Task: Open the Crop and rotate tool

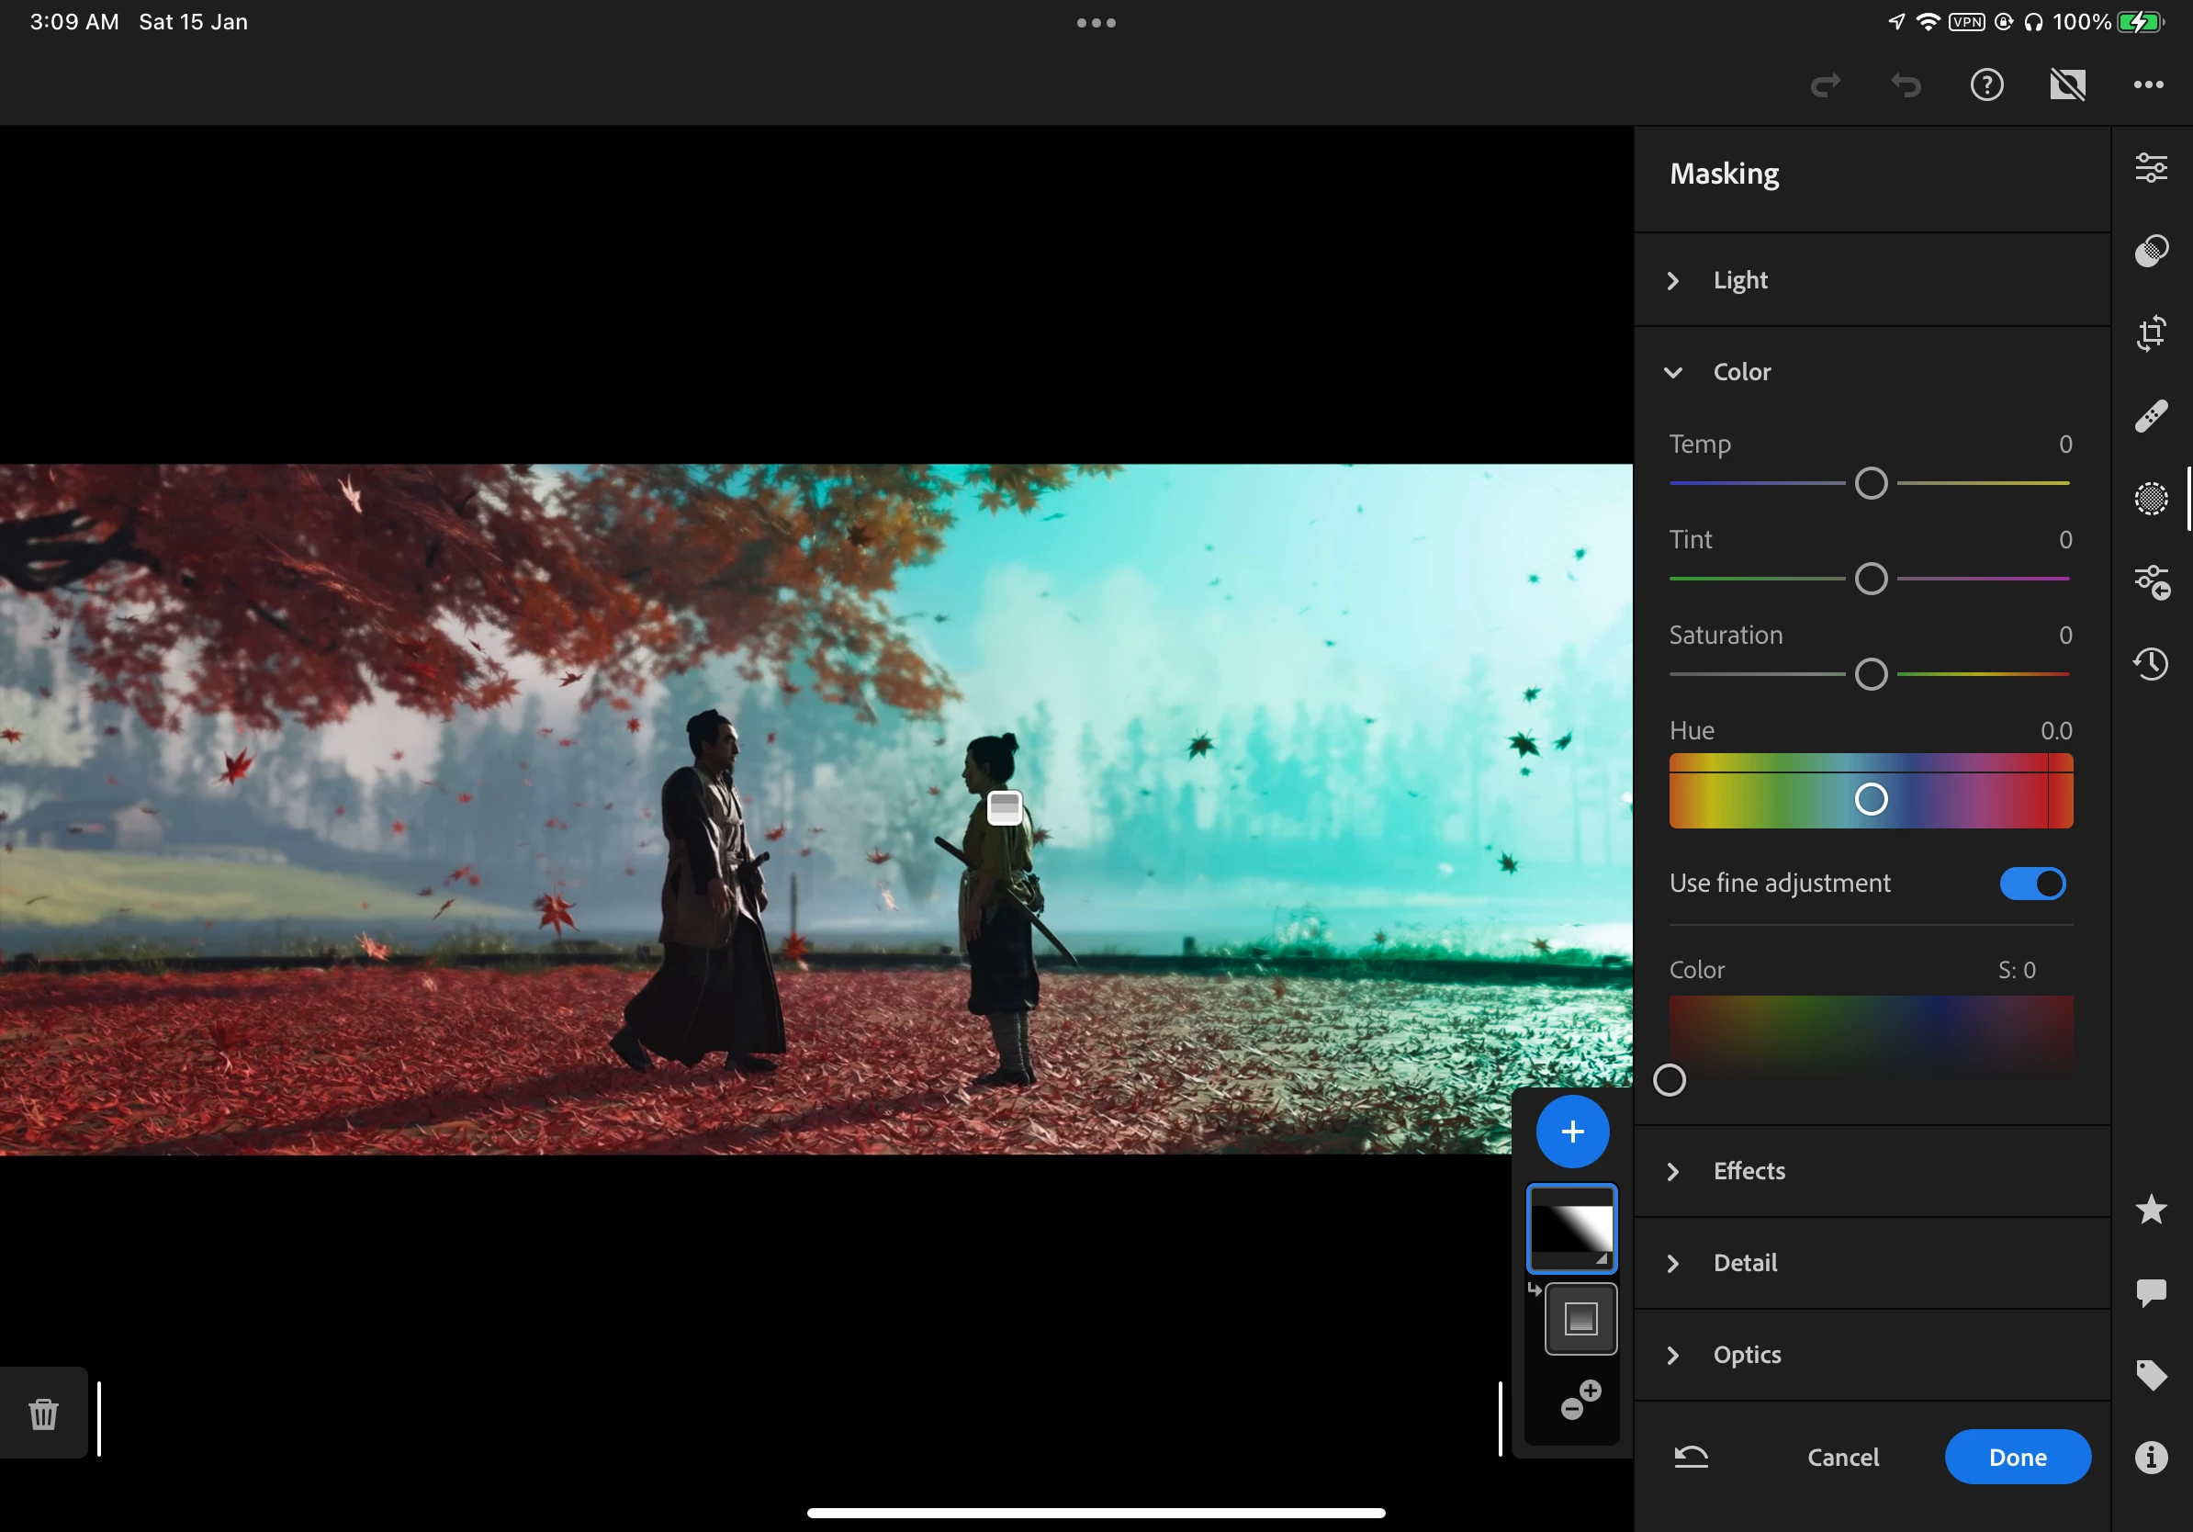Action: pos(2150,333)
